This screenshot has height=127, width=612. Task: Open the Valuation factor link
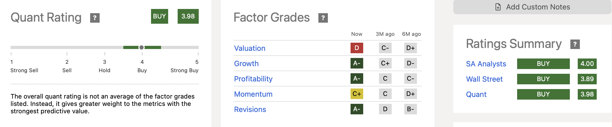(250, 48)
